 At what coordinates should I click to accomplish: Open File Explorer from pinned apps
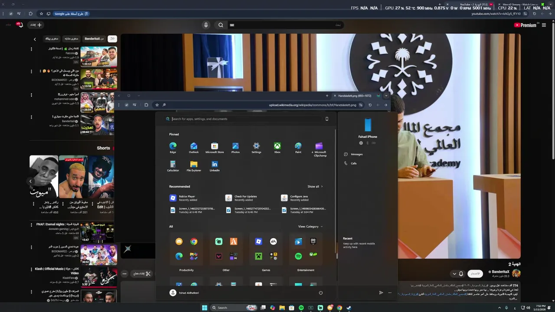(194, 166)
